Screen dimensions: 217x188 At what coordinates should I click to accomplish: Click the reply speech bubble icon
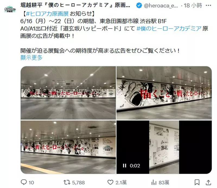[x=24, y=182]
